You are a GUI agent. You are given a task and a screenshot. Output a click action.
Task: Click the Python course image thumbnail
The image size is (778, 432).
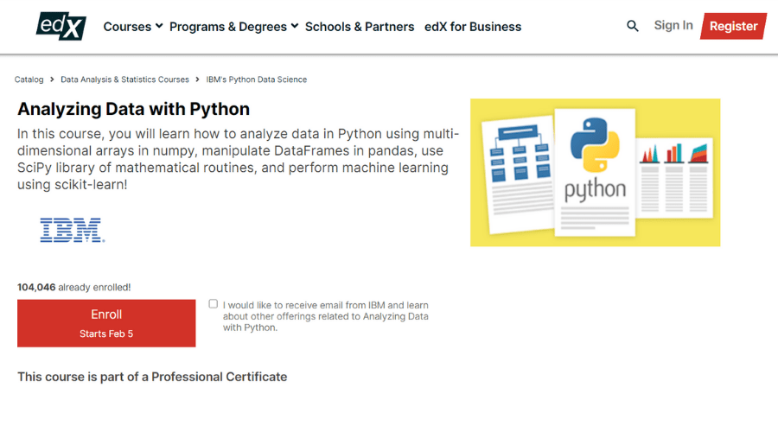(595, 172)
